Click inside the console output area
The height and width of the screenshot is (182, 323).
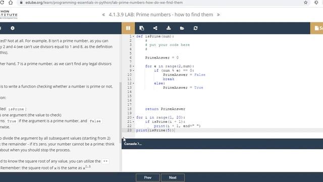click(222, 160)
